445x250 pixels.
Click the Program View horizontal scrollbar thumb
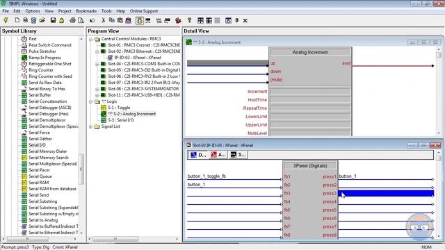(115, 239)
